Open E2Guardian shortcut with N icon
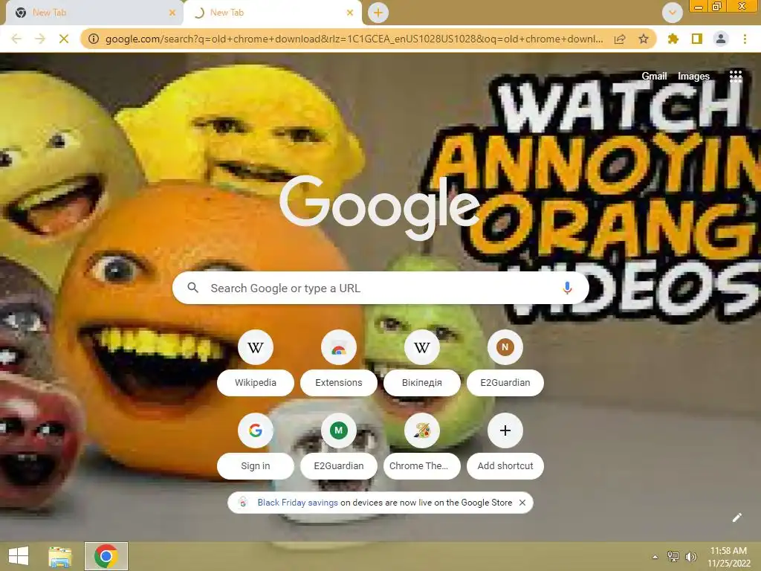This screenshot has height=571, width=761. (505, 347)
